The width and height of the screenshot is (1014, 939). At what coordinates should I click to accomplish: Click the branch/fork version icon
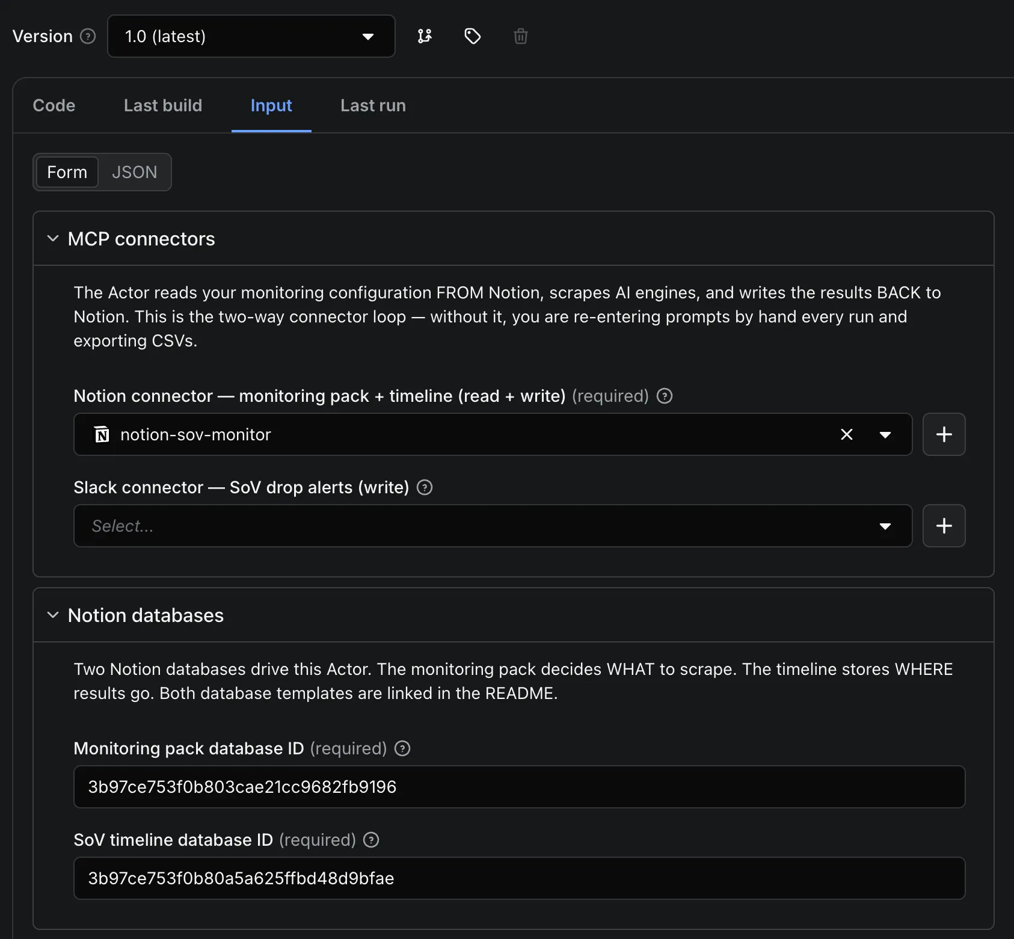click(x=425, y=36)
